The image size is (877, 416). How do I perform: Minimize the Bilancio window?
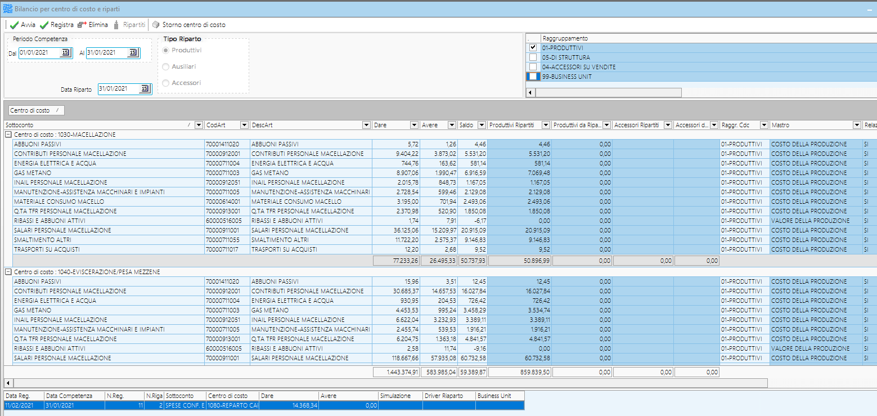tap(870, 9)
